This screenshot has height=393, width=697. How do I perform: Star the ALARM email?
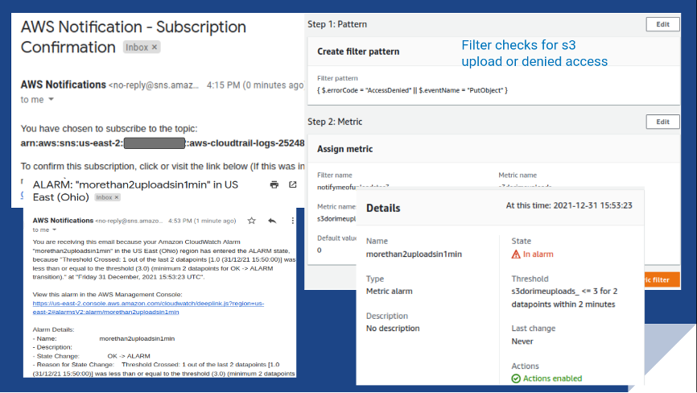click(252, 221)
